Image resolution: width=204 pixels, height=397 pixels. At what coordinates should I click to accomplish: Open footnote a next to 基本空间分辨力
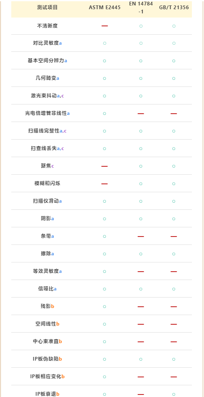pos(66,61)
